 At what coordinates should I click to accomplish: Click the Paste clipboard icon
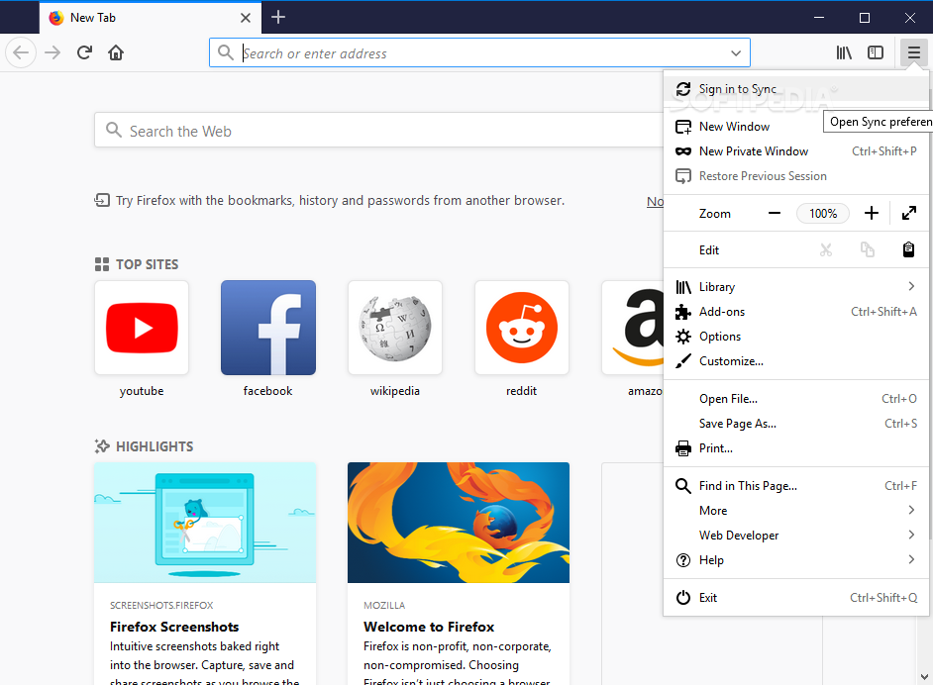coord(908,249)
